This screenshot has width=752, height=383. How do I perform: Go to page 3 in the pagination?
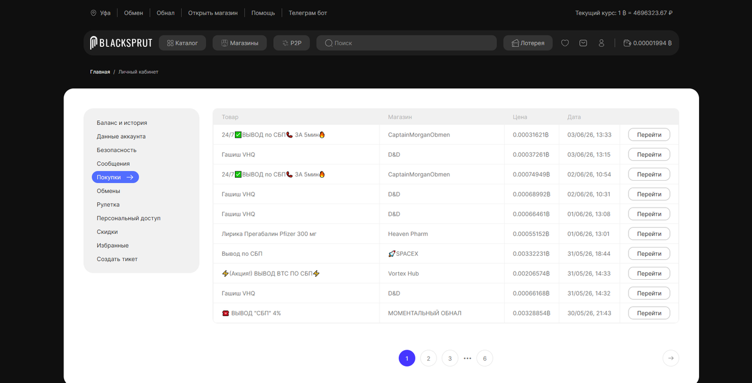point(449,358)
